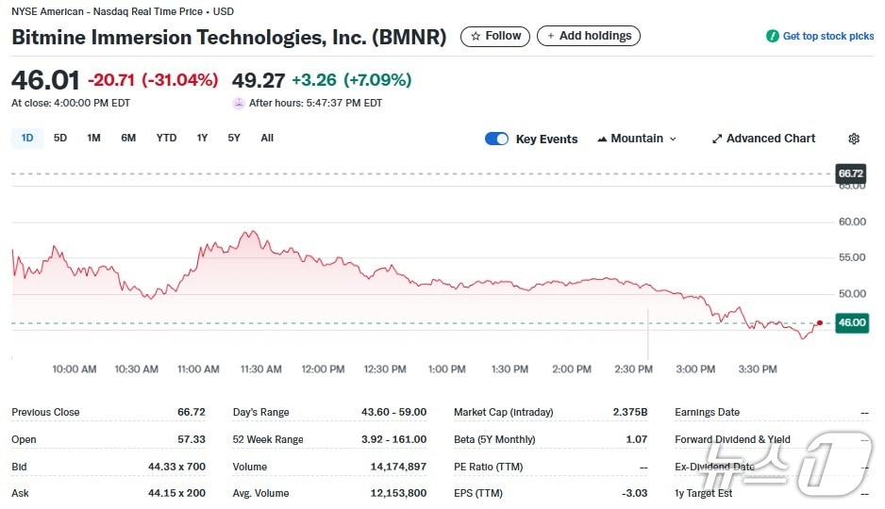Click the green leaf stock picks icon
Image resolution: width=885 pixels, height=509 pixels.
click(x=773, y=36)
